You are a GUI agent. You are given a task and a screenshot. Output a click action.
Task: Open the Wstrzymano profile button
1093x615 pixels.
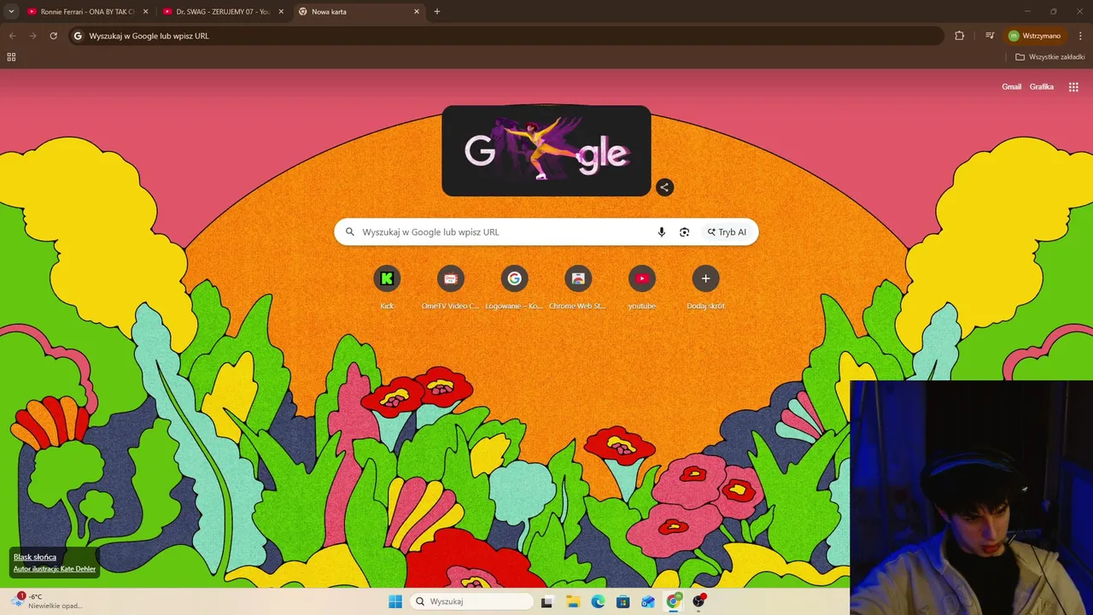click(x=1034, y=36)
